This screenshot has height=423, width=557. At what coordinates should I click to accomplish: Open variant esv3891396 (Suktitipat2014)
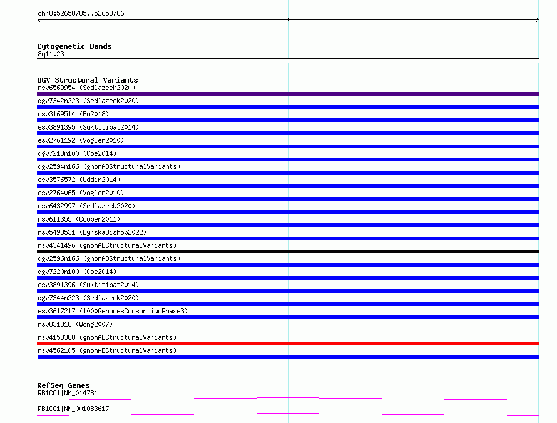point(88,285)
